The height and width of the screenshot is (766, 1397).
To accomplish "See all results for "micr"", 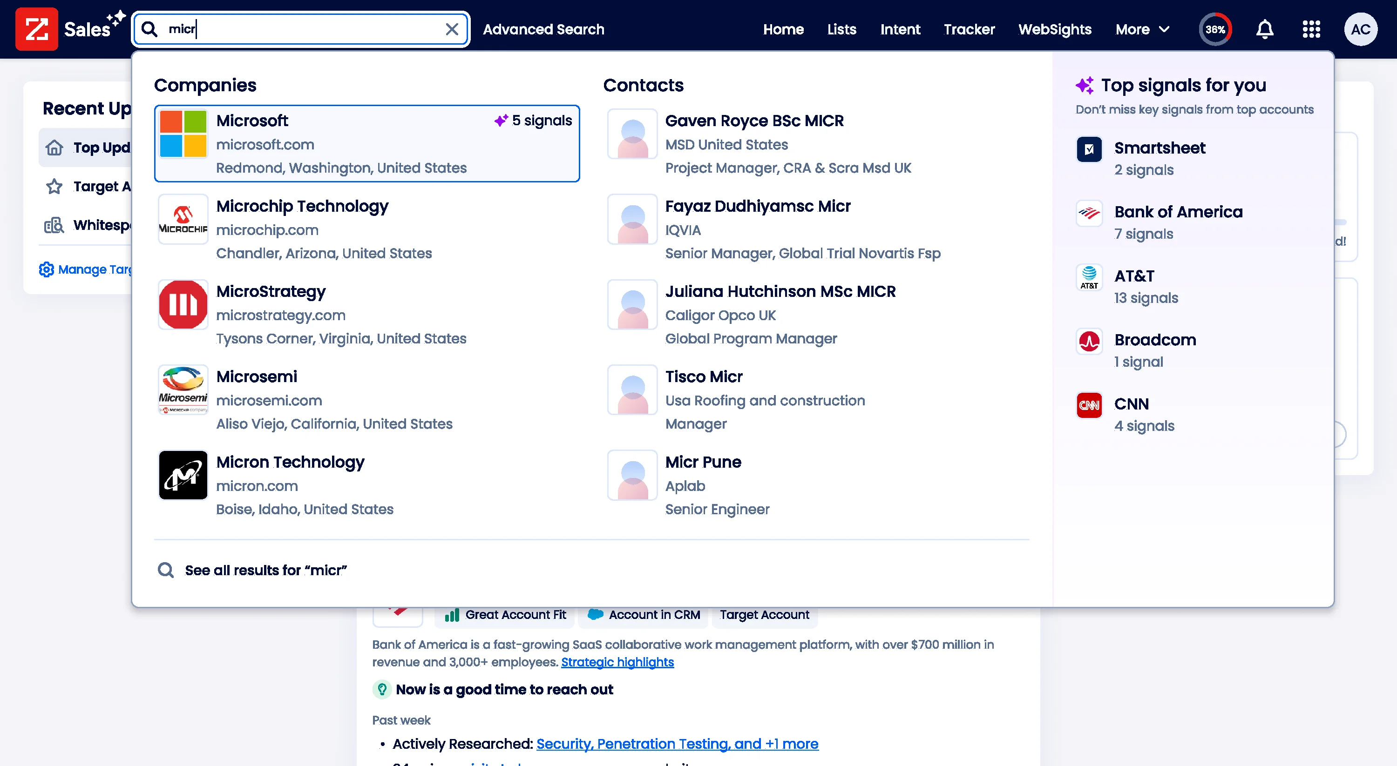I will 265,570.
